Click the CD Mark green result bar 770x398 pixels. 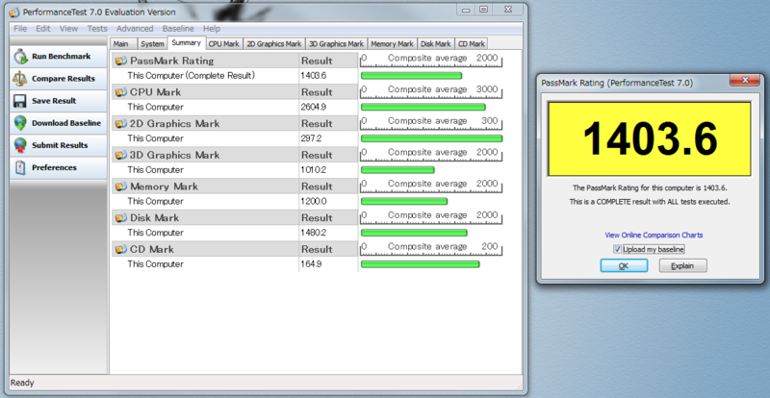click(421, 264)
